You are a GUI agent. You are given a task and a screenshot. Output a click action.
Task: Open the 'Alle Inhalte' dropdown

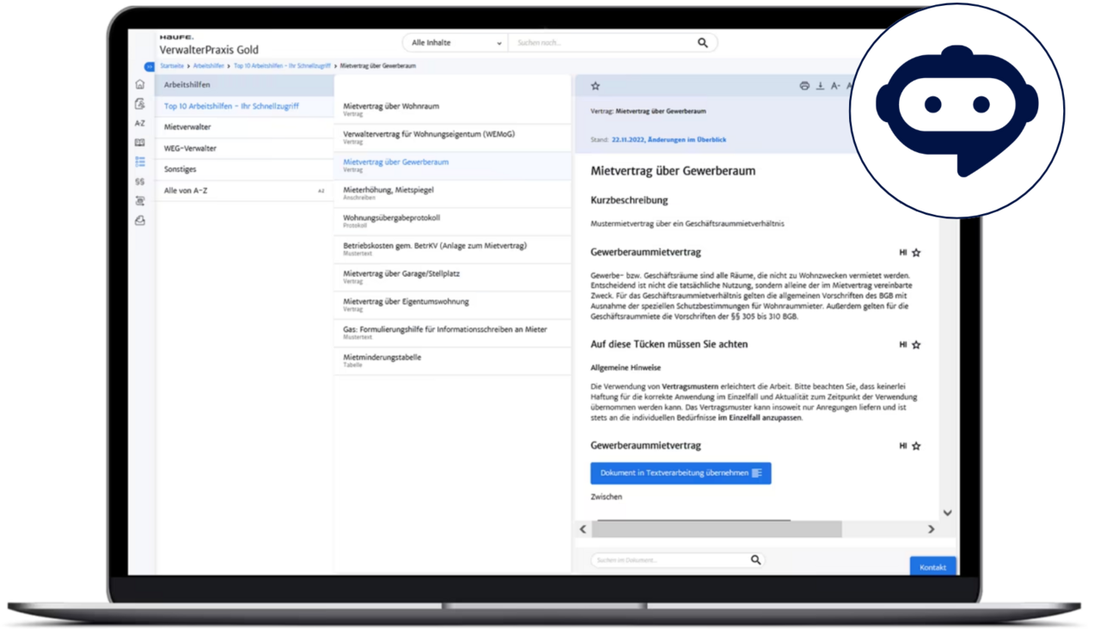point(455,43)
